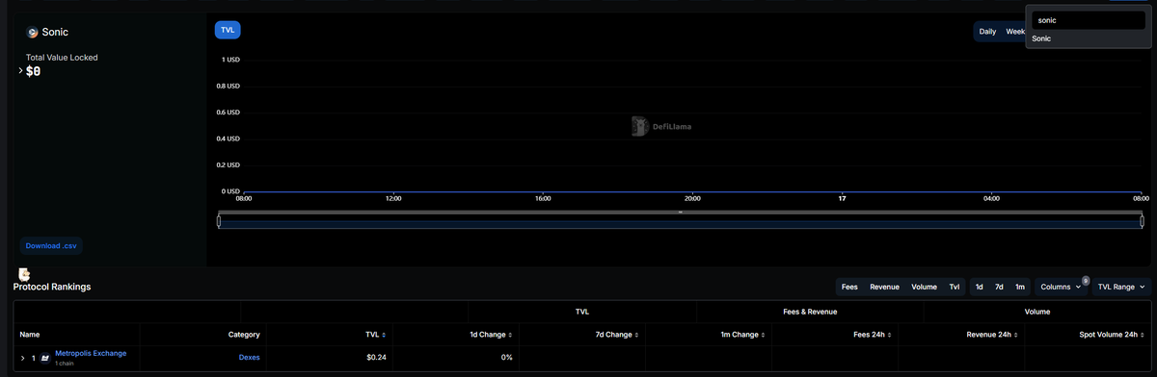Click the $0 Total Value Locked value
The width and height of the screenshot is (1157, 377).
[34, 72]
